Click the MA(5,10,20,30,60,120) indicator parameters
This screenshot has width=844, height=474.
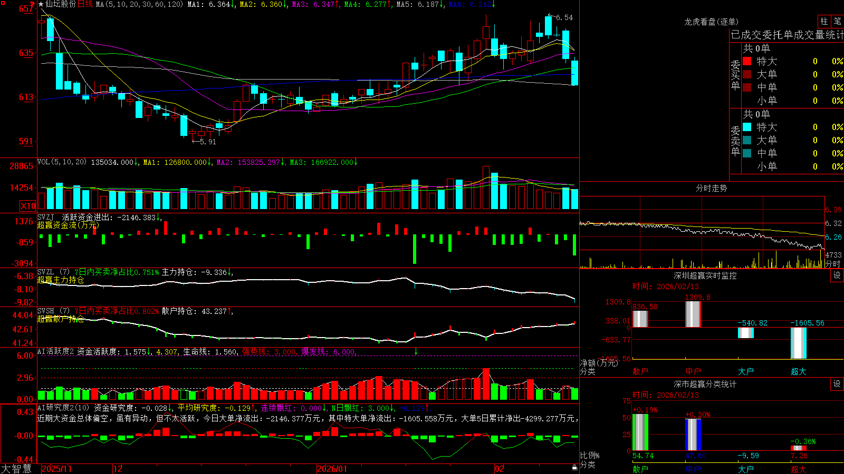coord(139,4)
